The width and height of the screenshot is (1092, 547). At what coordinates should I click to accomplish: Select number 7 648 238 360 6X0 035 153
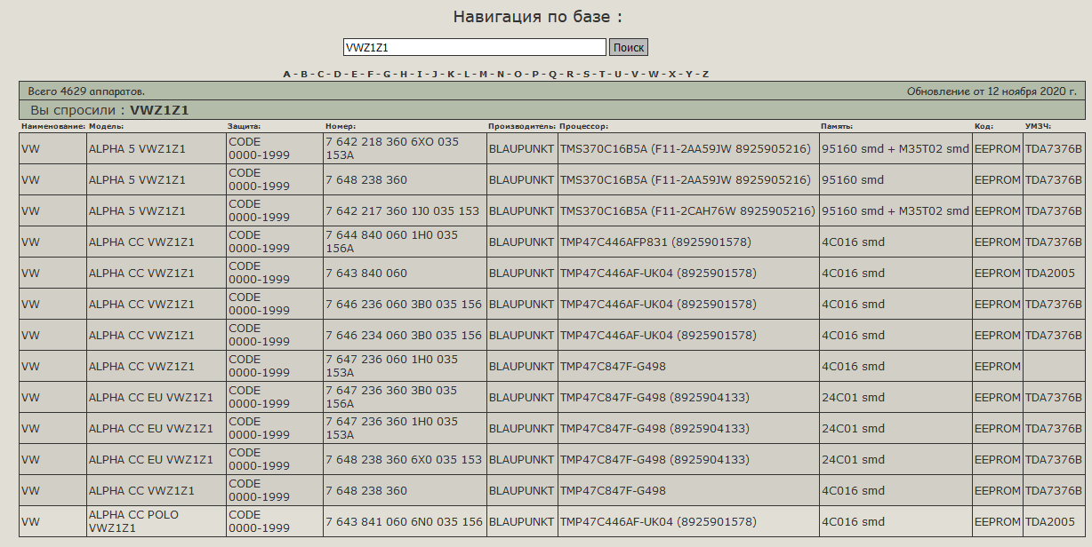(405, 459)
